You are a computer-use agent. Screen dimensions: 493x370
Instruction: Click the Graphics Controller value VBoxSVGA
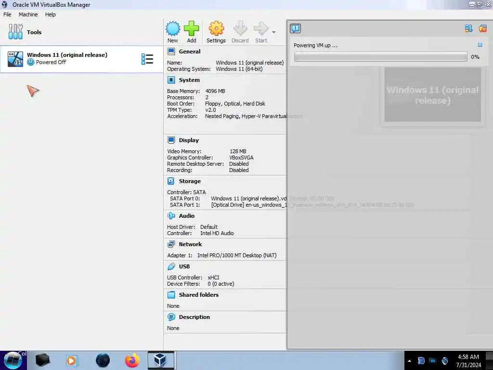241,158
